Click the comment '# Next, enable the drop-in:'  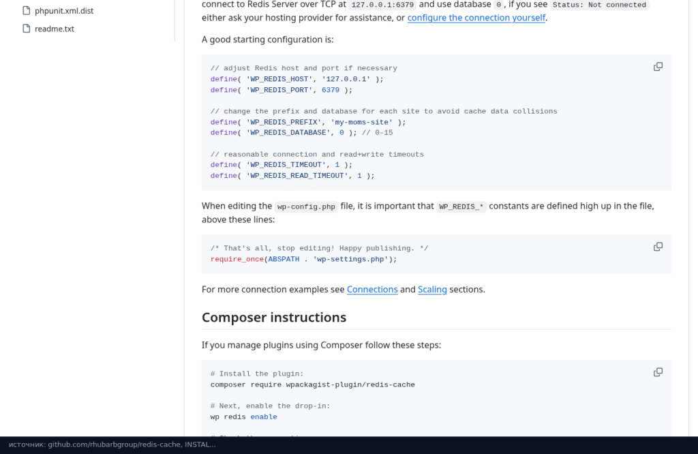[270, 406]
